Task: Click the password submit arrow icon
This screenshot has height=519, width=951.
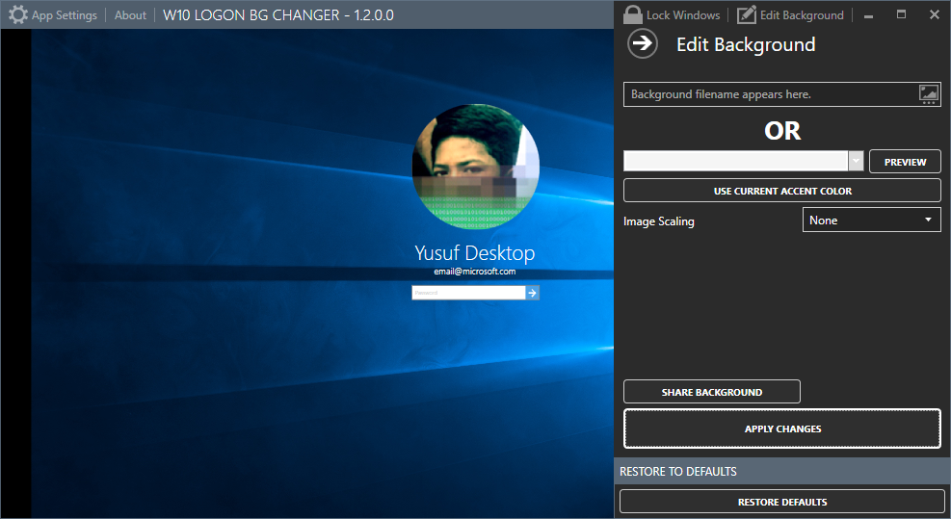Action: click(x=533, y=293)
